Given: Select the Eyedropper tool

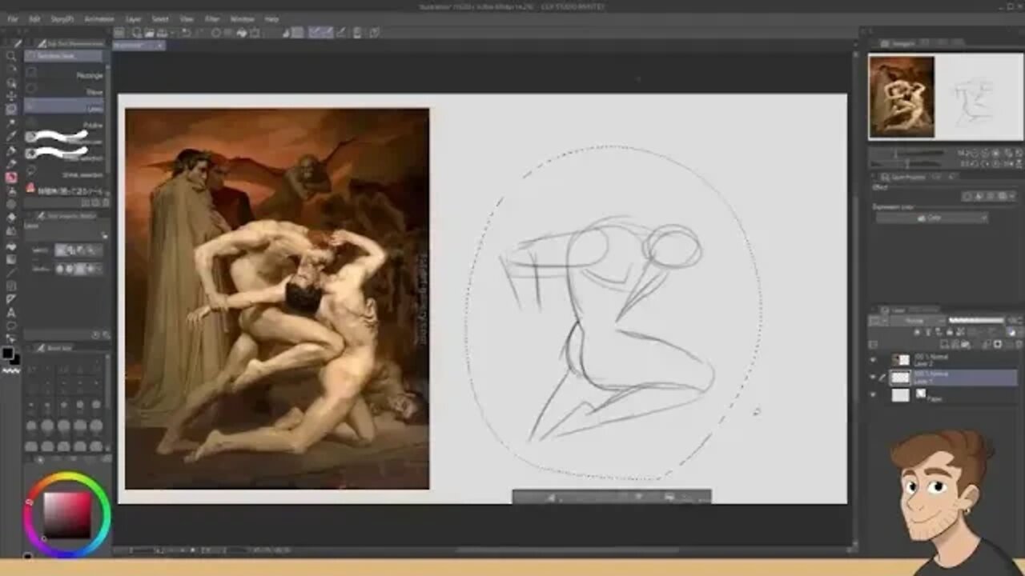Looking at the screenshot, I should click(x=11, y=137).
